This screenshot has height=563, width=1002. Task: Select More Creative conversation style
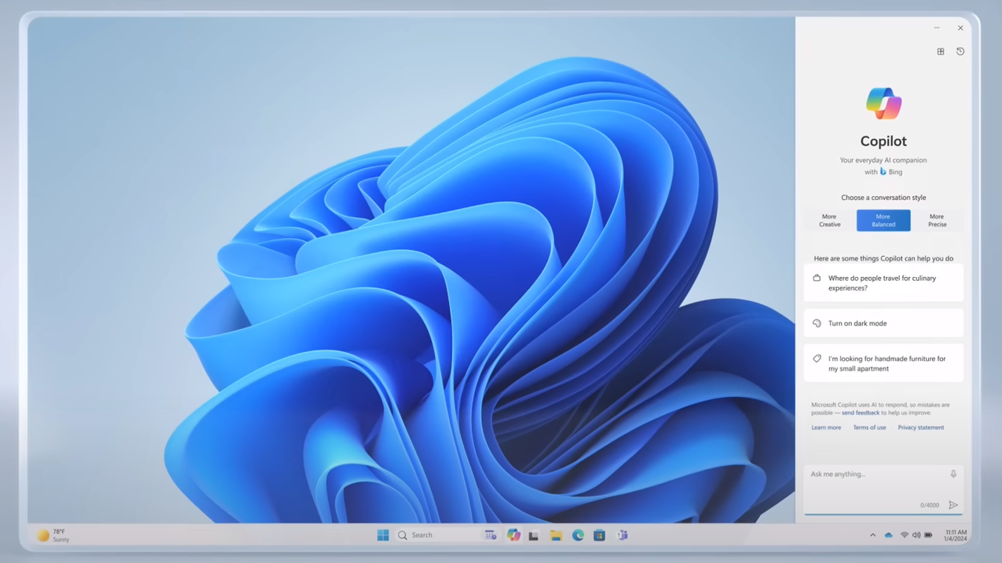click(829, 221)
